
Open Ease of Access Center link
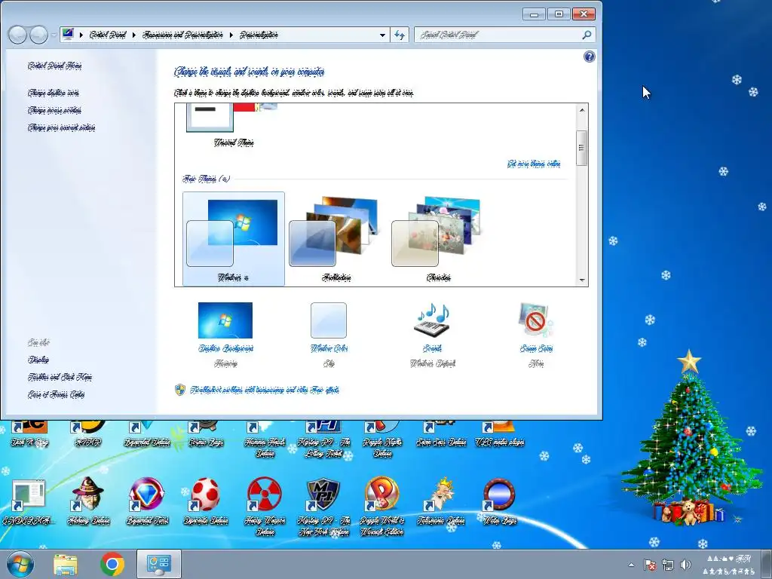[56, 395]
